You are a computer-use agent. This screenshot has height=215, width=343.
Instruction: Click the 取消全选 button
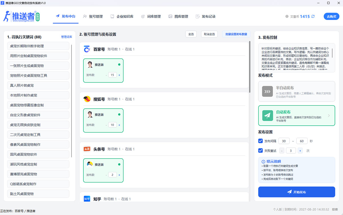[210, 34]
